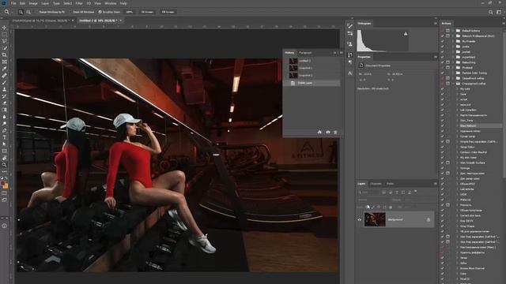Select the Lasso tool

click(4, 41)
